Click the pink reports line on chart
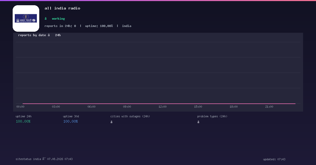The width and height of the screenshot is (316, 165). (159, 104)
